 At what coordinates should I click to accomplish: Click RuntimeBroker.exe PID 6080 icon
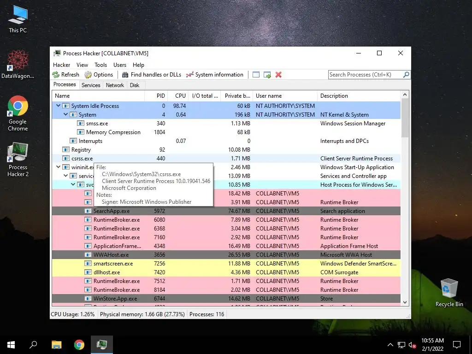click(x=88, y=219)
